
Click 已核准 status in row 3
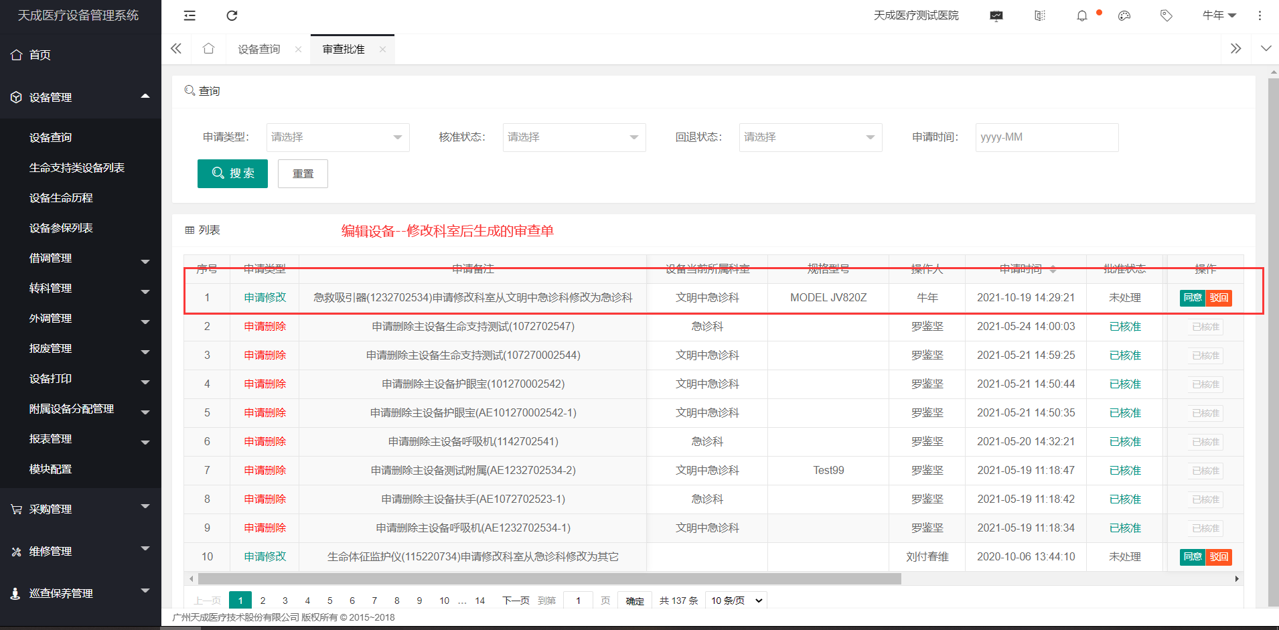coord(1125,355)
